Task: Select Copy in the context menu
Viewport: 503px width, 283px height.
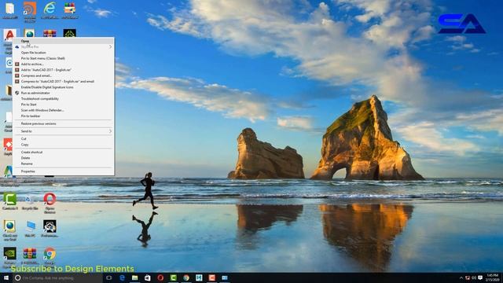Action: pos(63,145)
